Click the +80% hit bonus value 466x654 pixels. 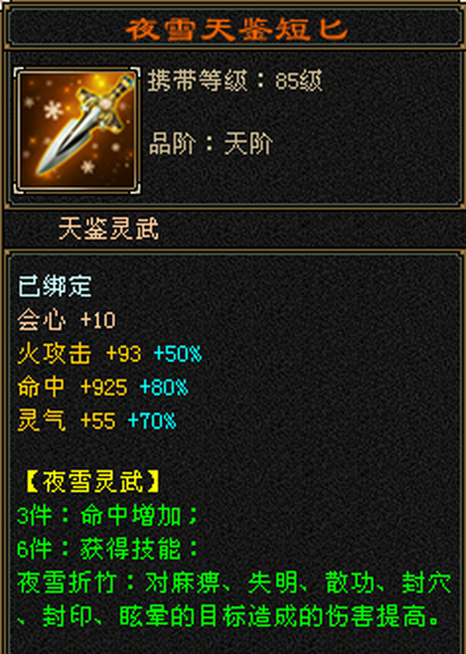click(x=165, y=388)
